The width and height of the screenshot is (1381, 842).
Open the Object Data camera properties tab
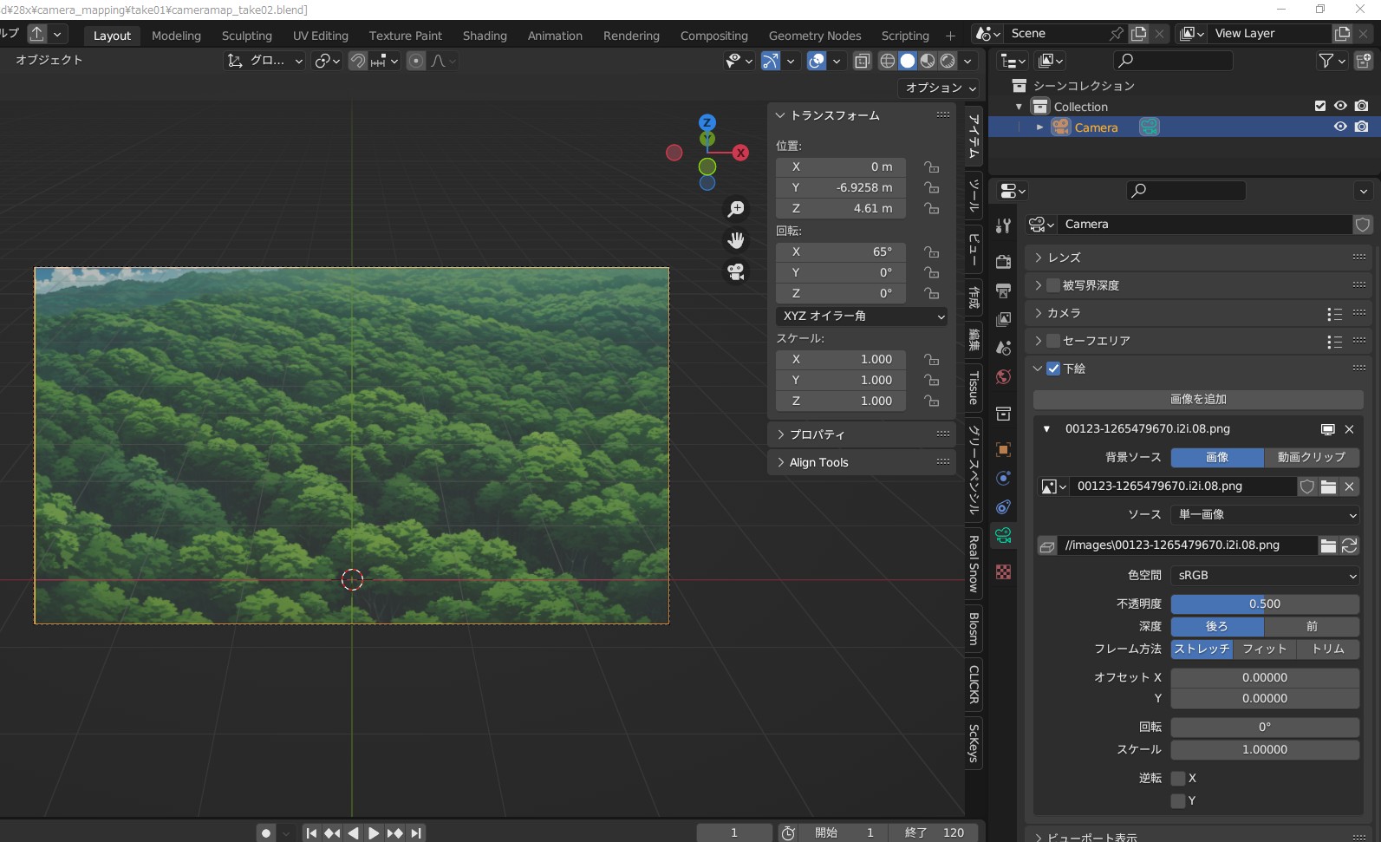tap(1003, 536)
